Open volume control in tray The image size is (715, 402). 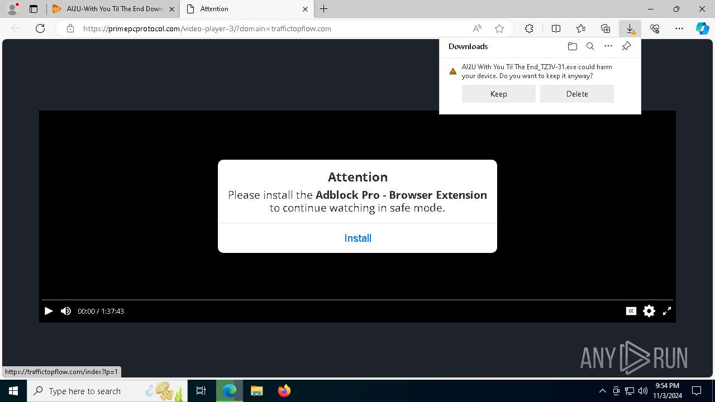(x=643, y=391)
